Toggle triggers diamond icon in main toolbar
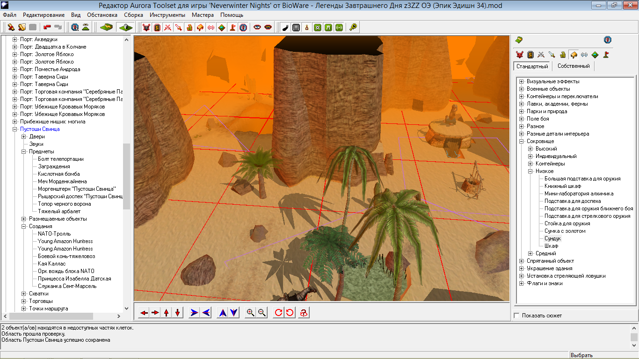 (222, 28)
